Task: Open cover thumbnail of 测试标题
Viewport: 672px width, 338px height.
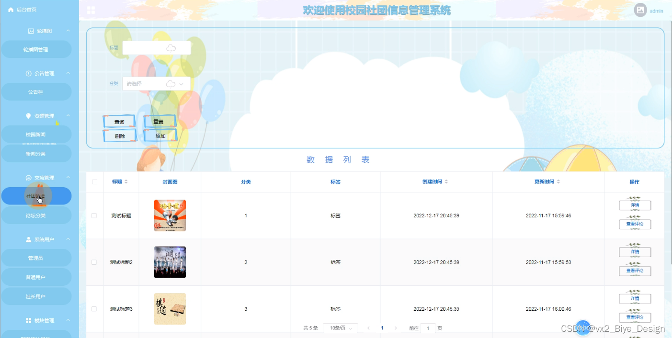Action: (x=170, y=215)
